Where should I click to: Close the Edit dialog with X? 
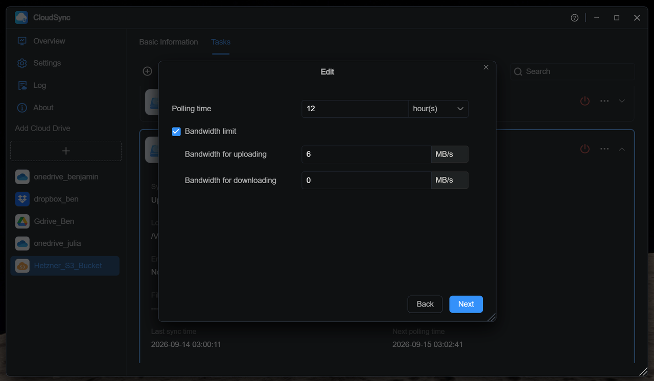click(486, 67)
